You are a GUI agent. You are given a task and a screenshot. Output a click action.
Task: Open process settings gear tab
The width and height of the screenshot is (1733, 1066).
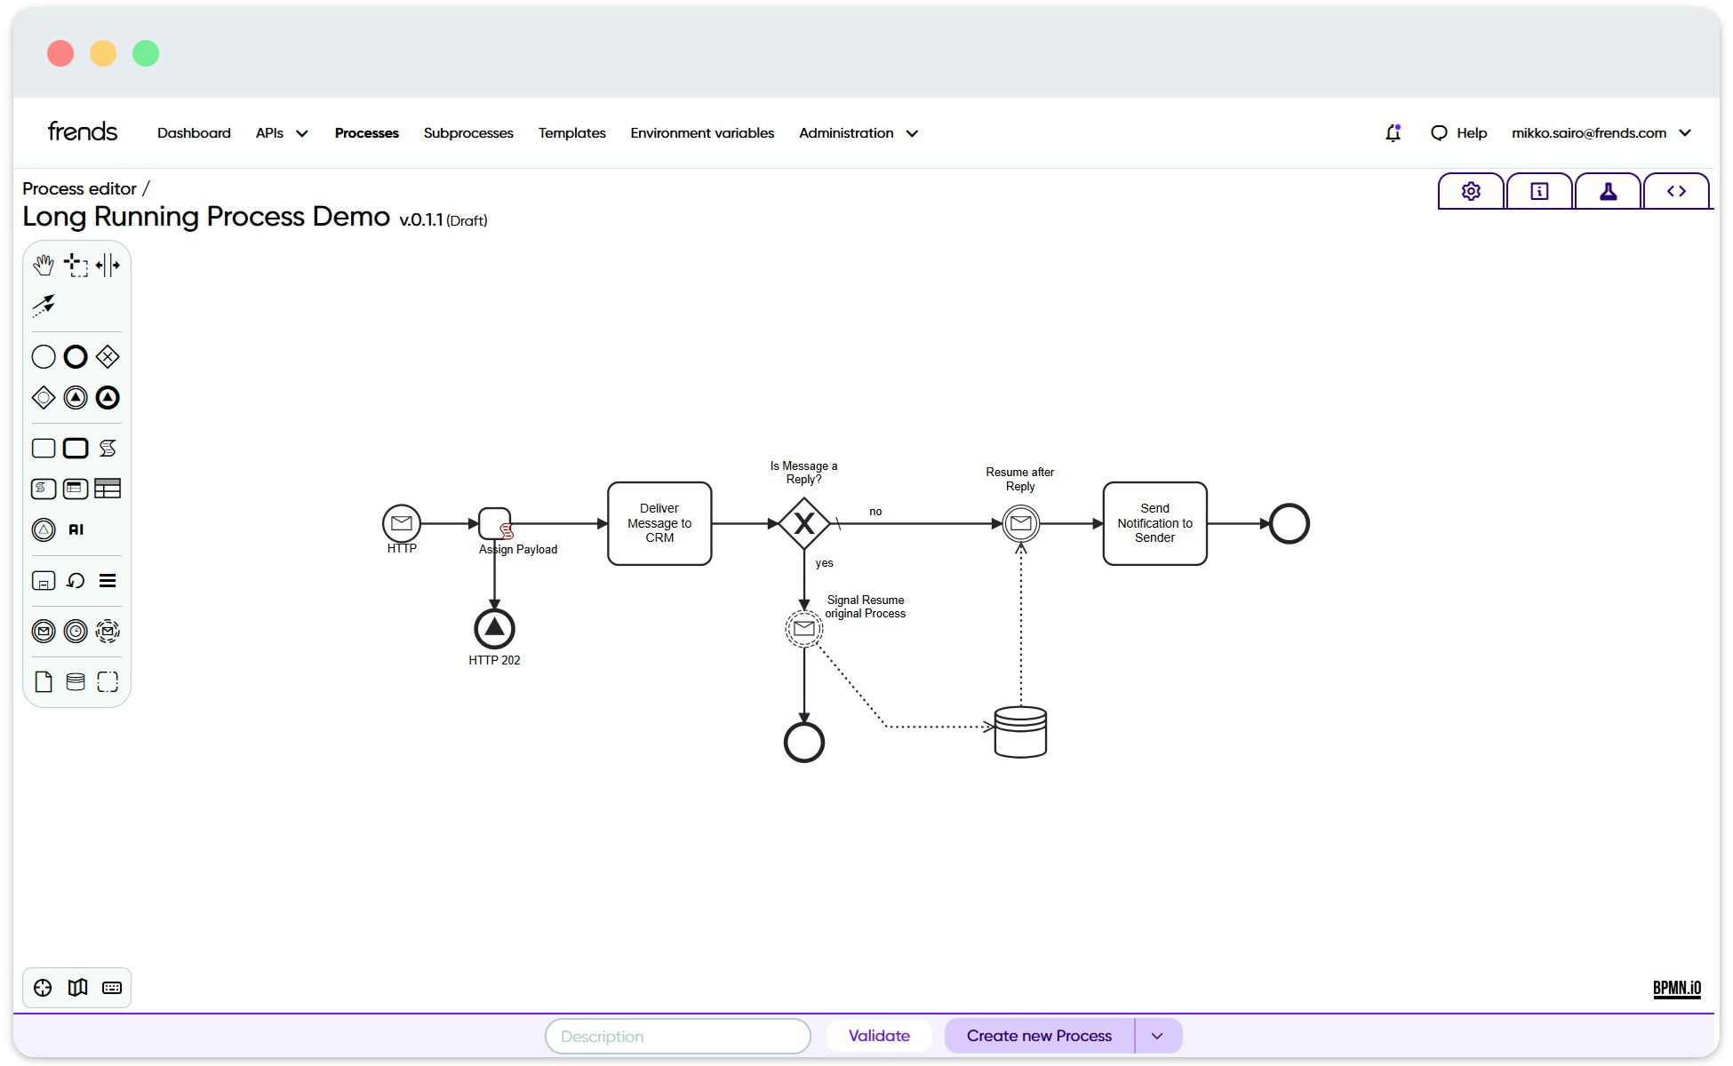(1471, 191)
